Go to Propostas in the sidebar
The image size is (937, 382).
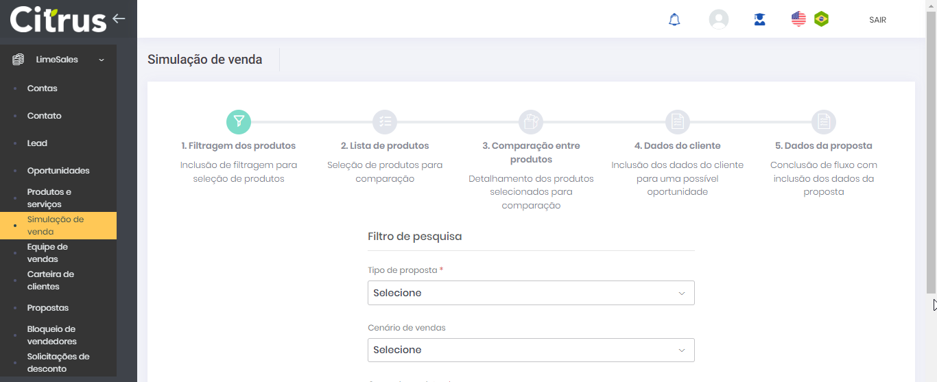point(48,308)
